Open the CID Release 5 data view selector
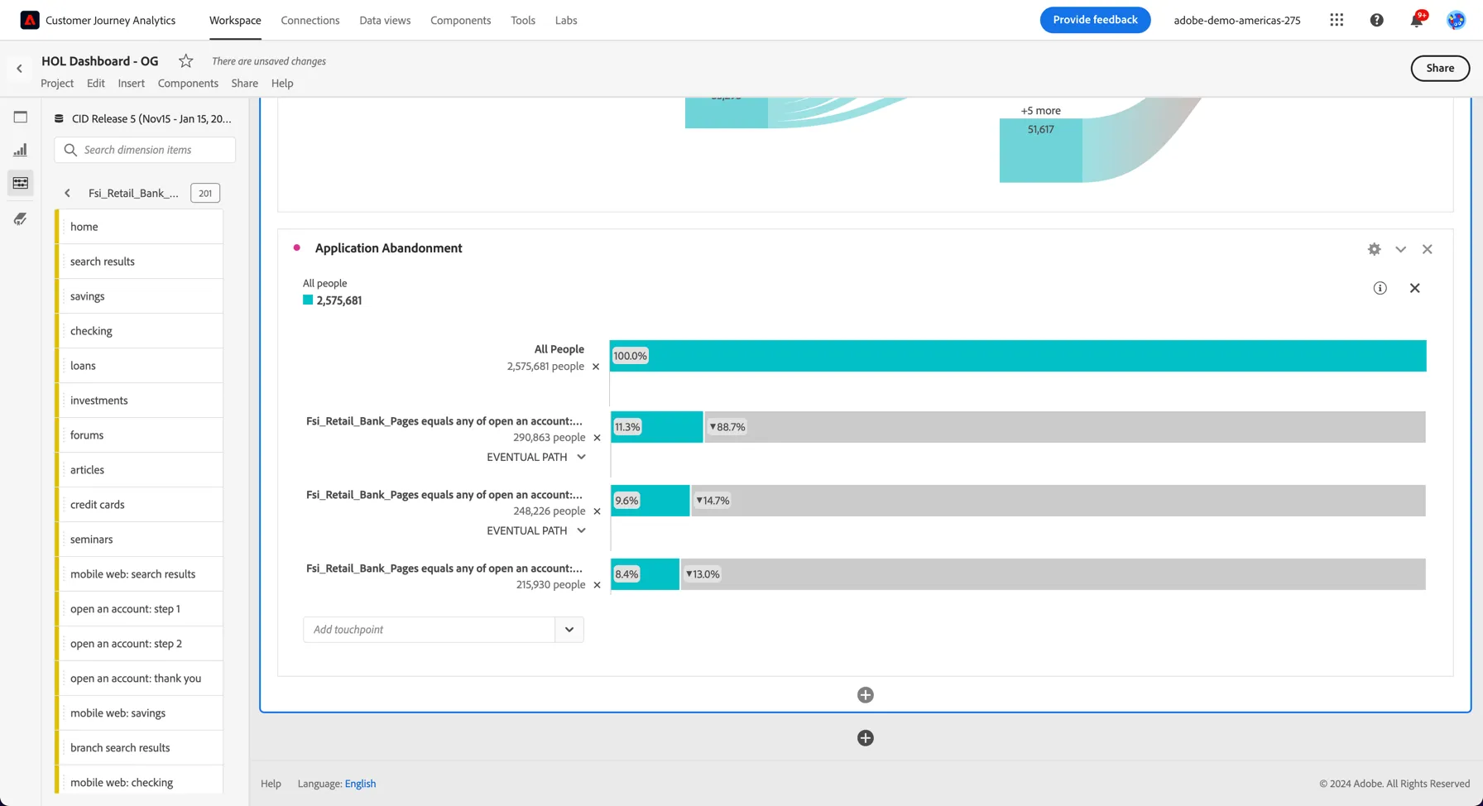The image size is (1483, 806). 143,118
